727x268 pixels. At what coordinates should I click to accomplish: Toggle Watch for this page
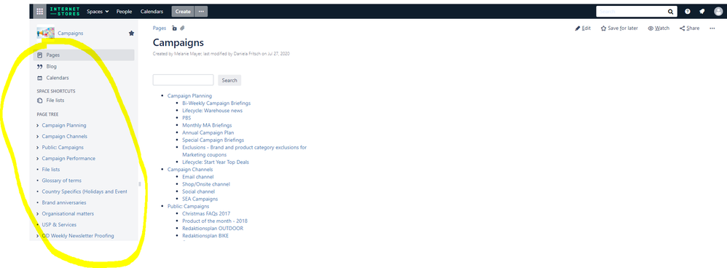(x=659, y=28)
